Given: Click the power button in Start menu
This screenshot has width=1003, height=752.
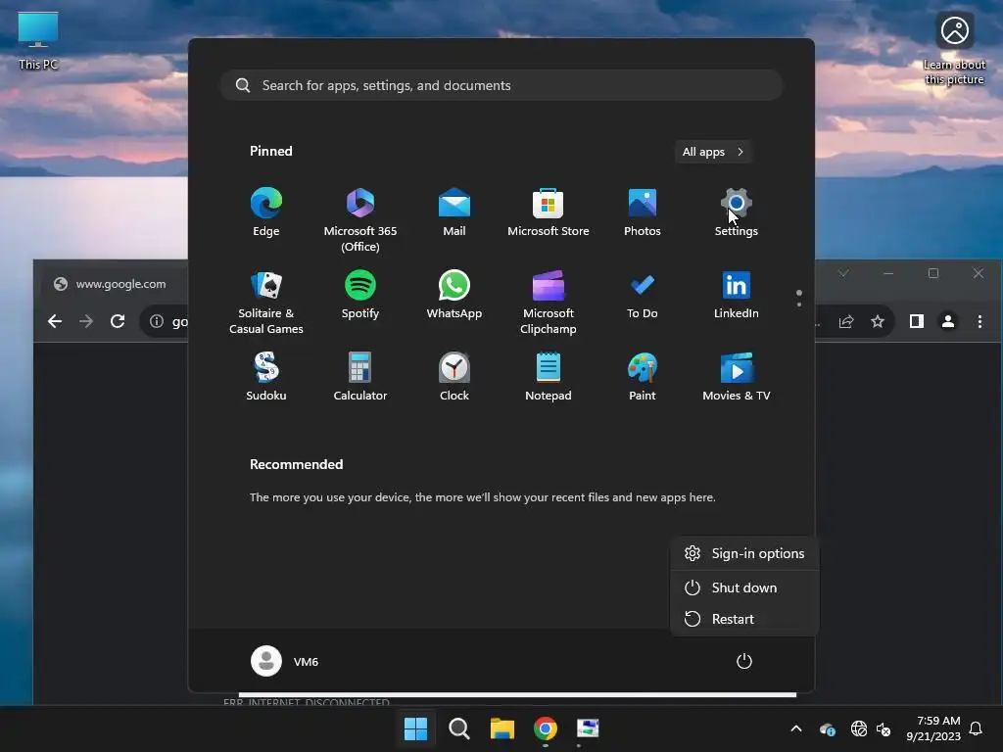Looking at the screenshot, I should pyautogui.click(x=744, y=661).
